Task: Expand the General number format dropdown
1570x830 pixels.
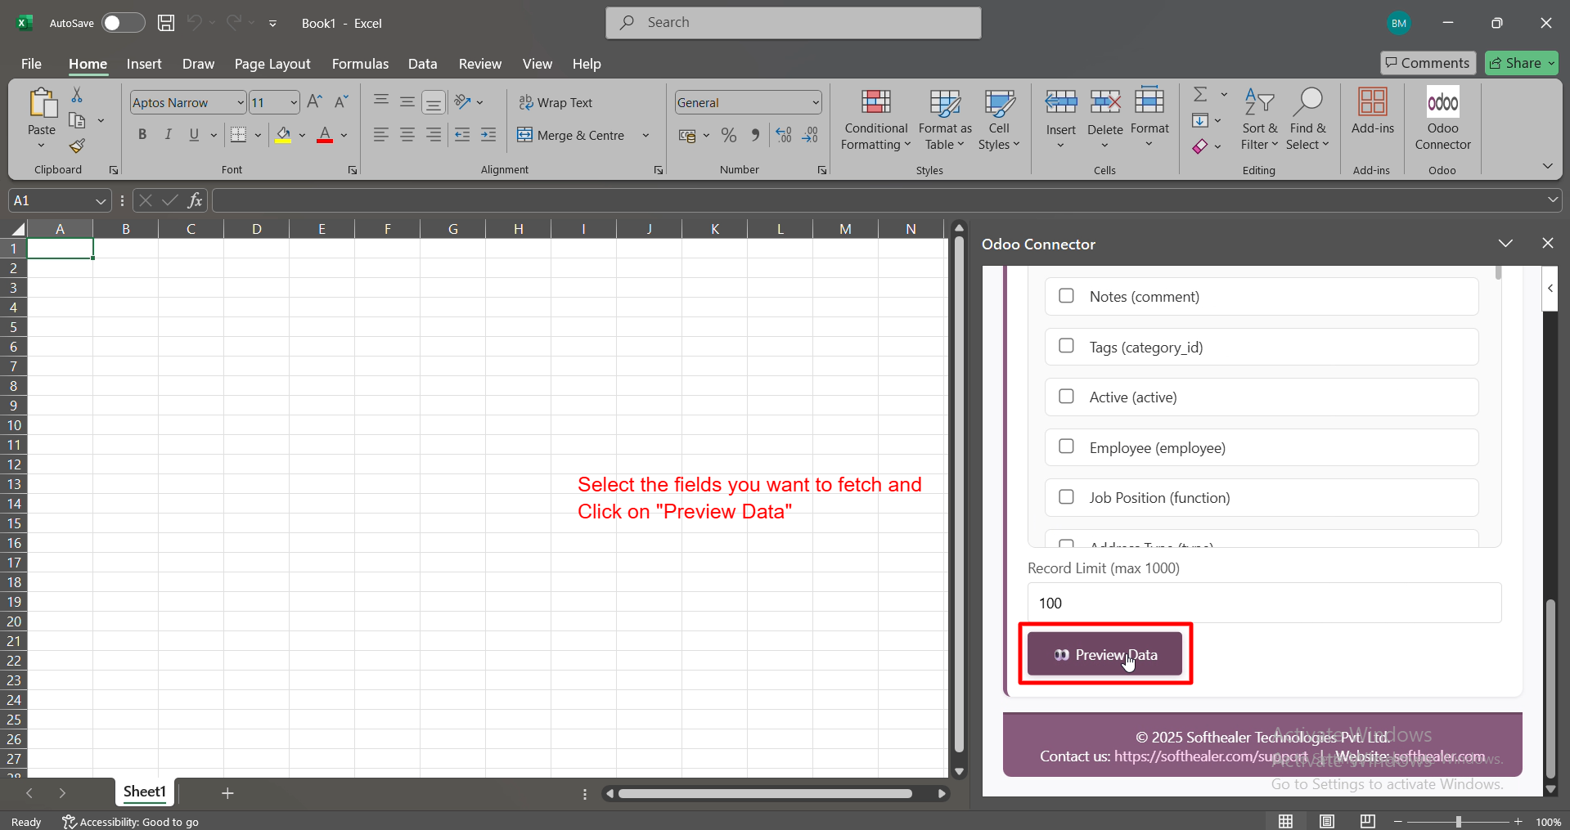Action: coord(816,103)
